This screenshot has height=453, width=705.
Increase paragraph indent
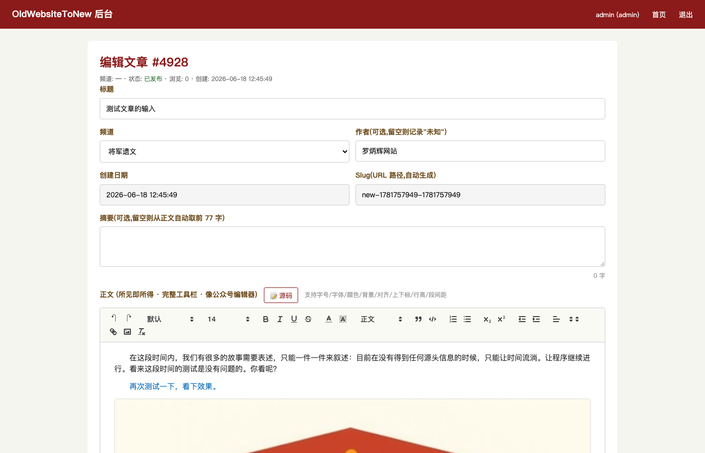click(536, 319)
